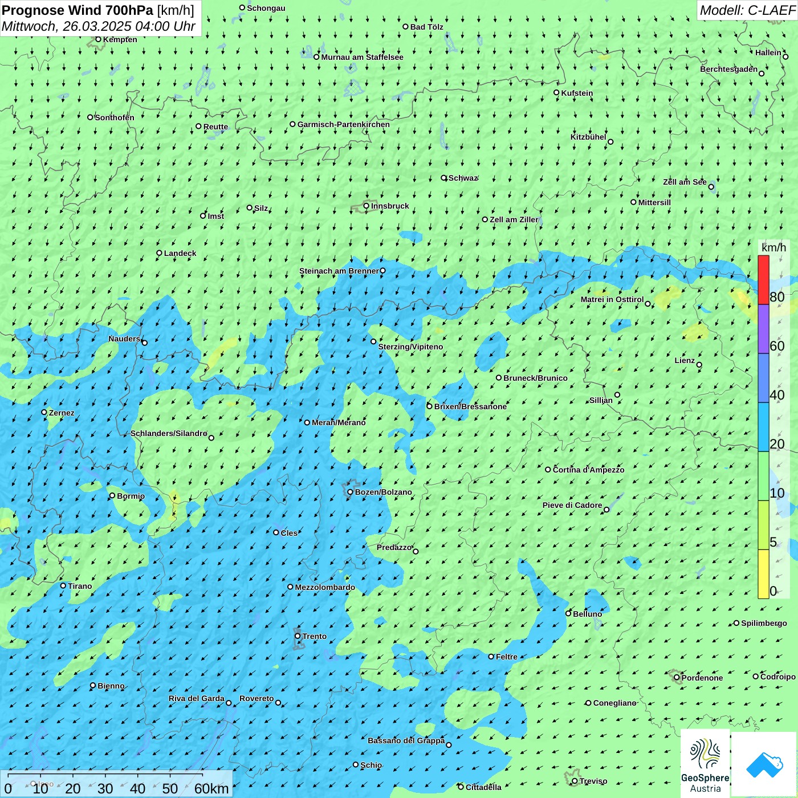Click the Innsbruck city marker
This screenshot has height=798, width=798.
coord(367,206)
